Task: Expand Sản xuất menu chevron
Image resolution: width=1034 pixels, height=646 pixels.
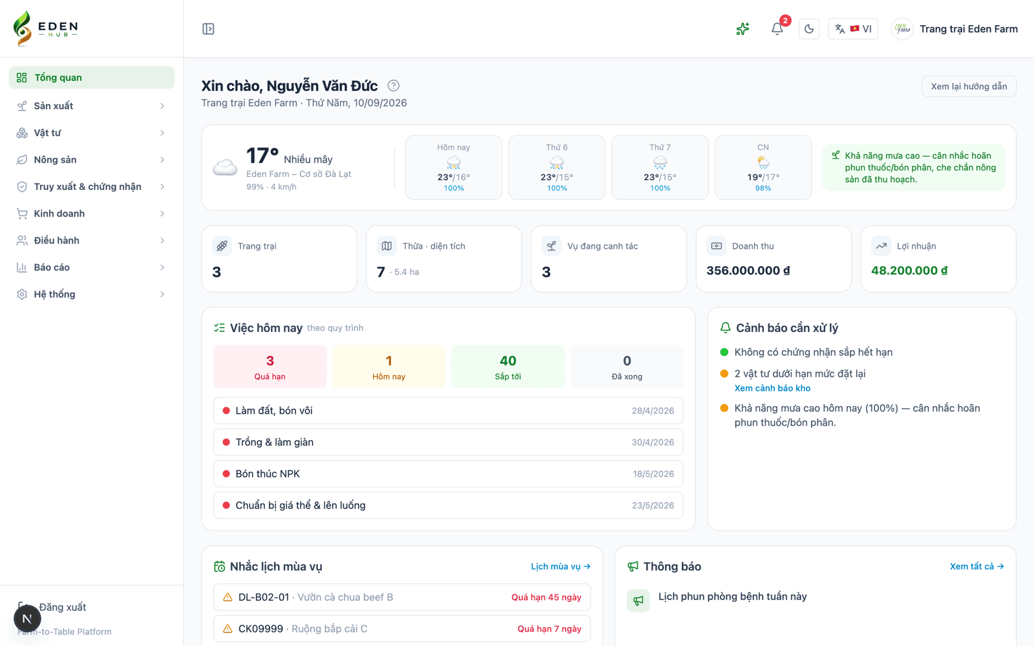Action: point(162,106)
